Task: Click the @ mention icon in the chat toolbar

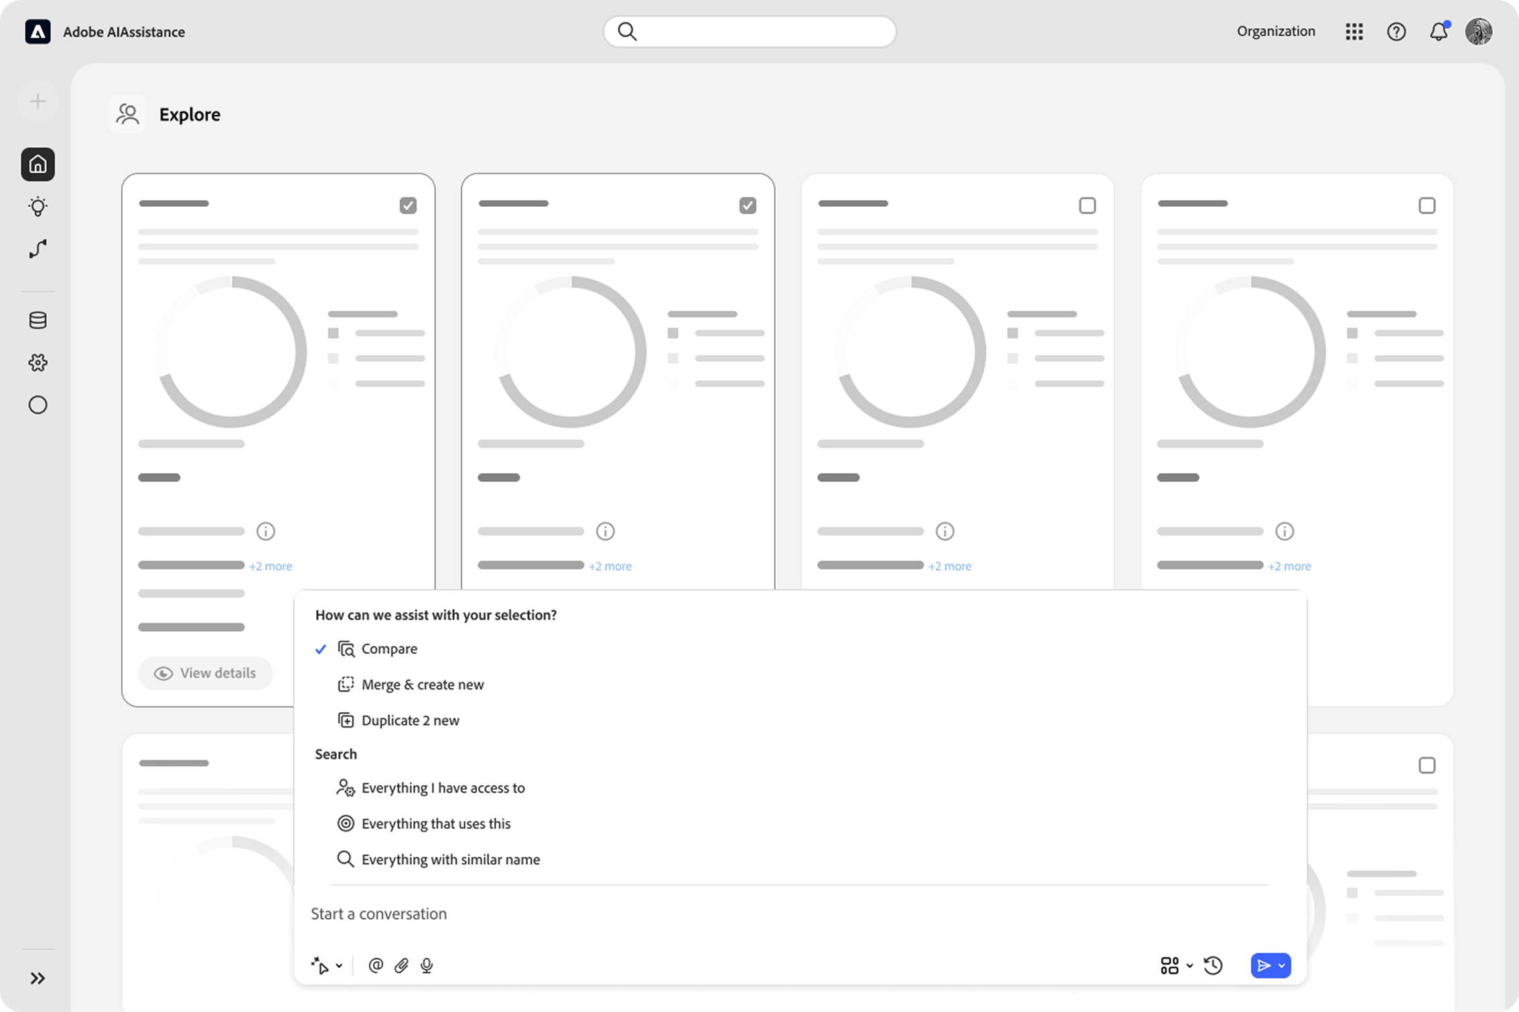Action: pos(376,965)
